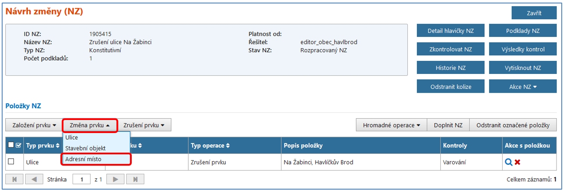The height and width of the screenshot is (190, 563).
Task: Select Adresní místo from menu
Action: [x=83, y=159]
